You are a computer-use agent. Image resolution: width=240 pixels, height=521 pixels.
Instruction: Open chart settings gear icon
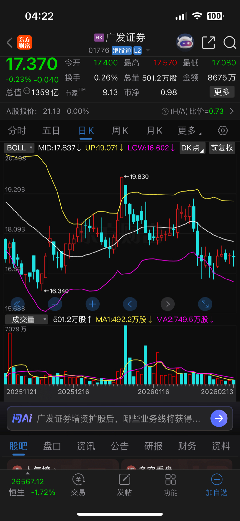coord(223,130)
